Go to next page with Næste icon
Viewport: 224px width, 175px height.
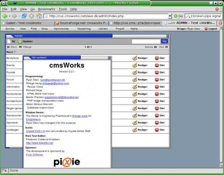pos(155,47)
